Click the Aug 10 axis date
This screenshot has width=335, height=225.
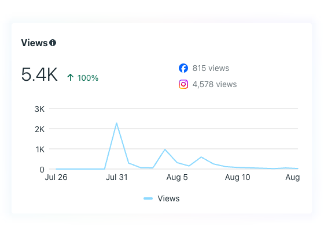point(238,177)
